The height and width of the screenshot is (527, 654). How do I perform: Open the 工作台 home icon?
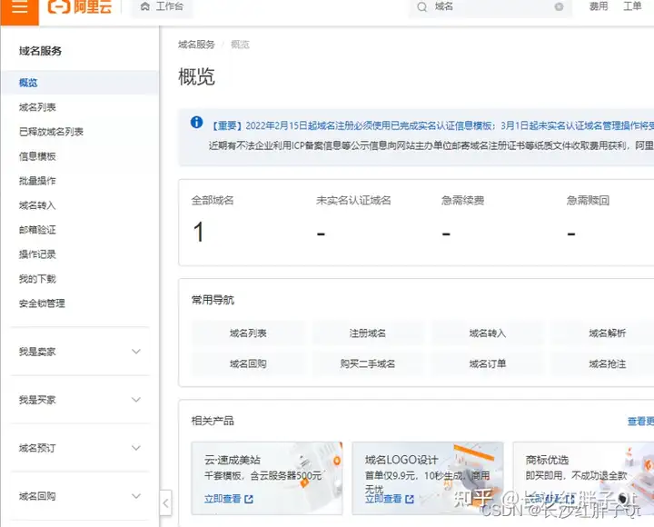145,6
